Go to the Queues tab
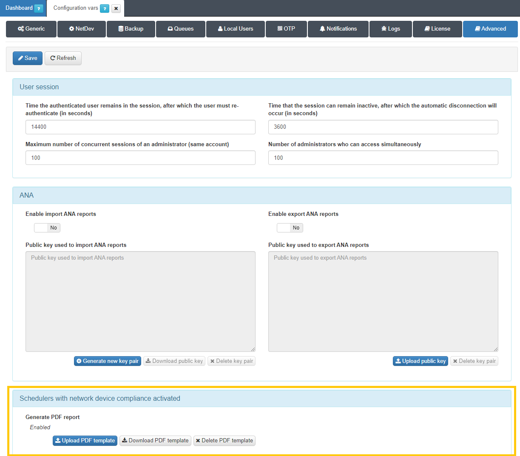Screen dimensions: 520x456 point(181,29)
